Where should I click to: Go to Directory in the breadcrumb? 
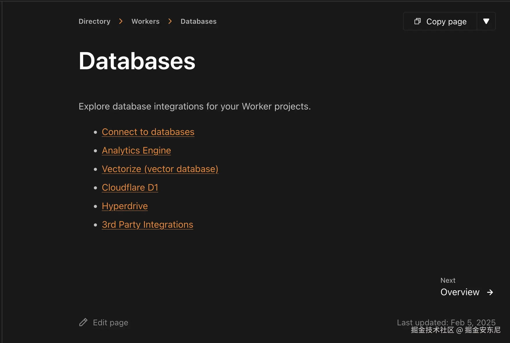(94, 21)
